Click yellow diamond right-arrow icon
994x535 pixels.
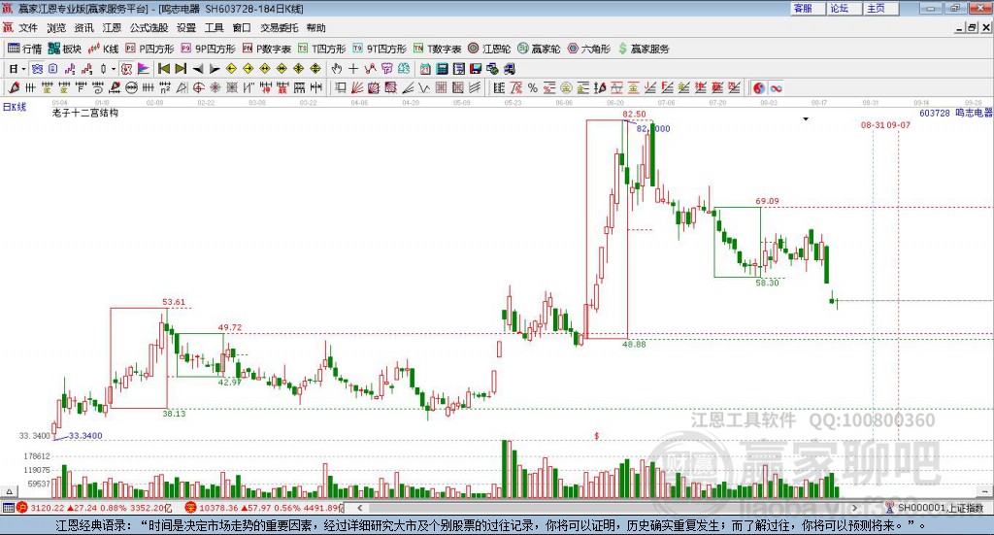click(248, 69)
